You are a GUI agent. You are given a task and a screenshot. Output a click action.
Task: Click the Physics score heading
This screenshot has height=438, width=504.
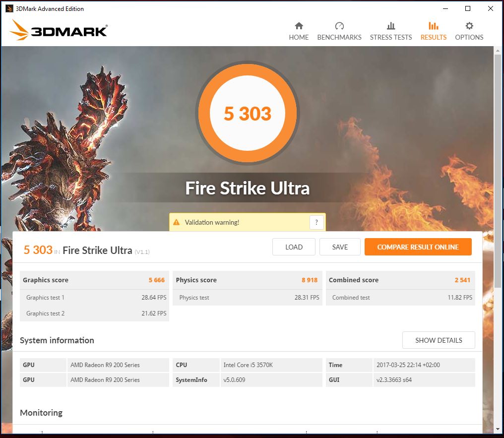click(x=196, y=280)
